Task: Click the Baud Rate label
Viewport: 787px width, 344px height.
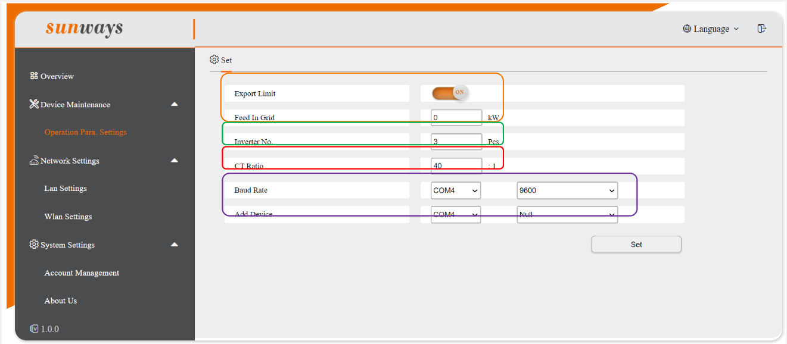Action: coord(251,190)
